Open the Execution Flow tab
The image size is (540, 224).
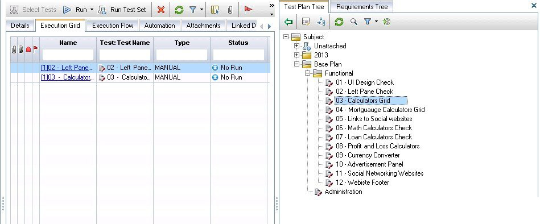click(x=113, y=26)
